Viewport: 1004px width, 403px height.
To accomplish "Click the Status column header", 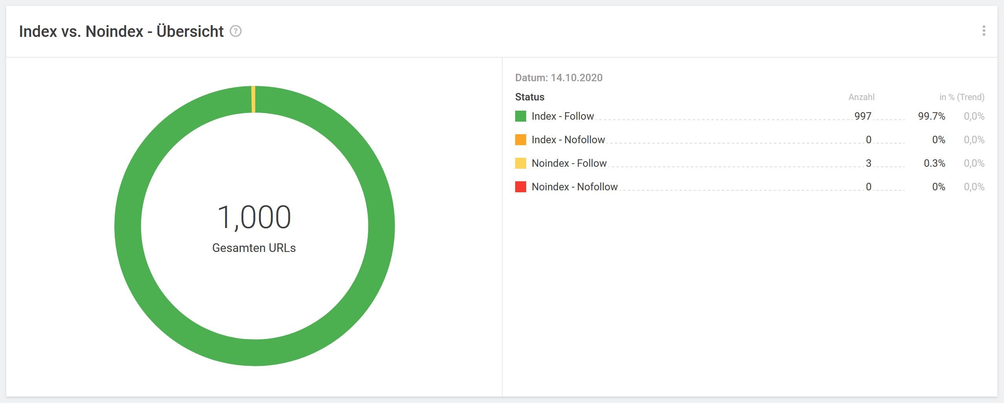I will 529,97.
